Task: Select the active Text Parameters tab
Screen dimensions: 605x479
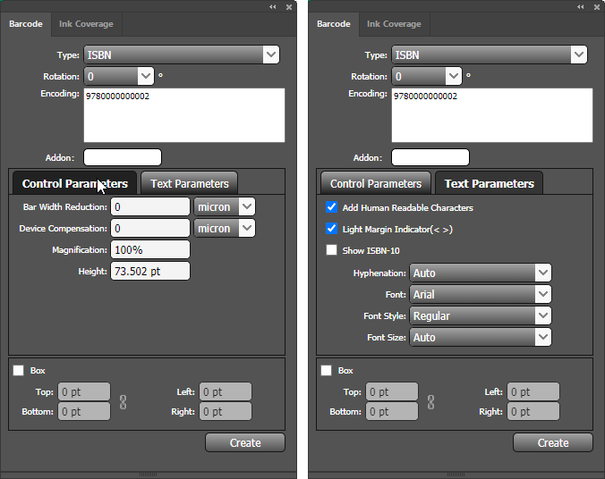Action: 489,183
